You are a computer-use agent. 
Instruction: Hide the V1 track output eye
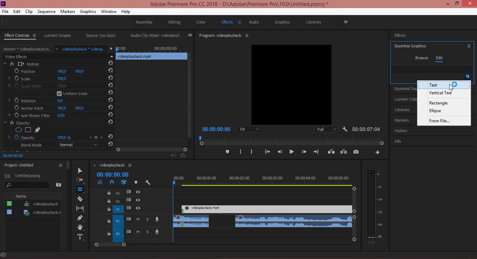click(x=138, y=208)
